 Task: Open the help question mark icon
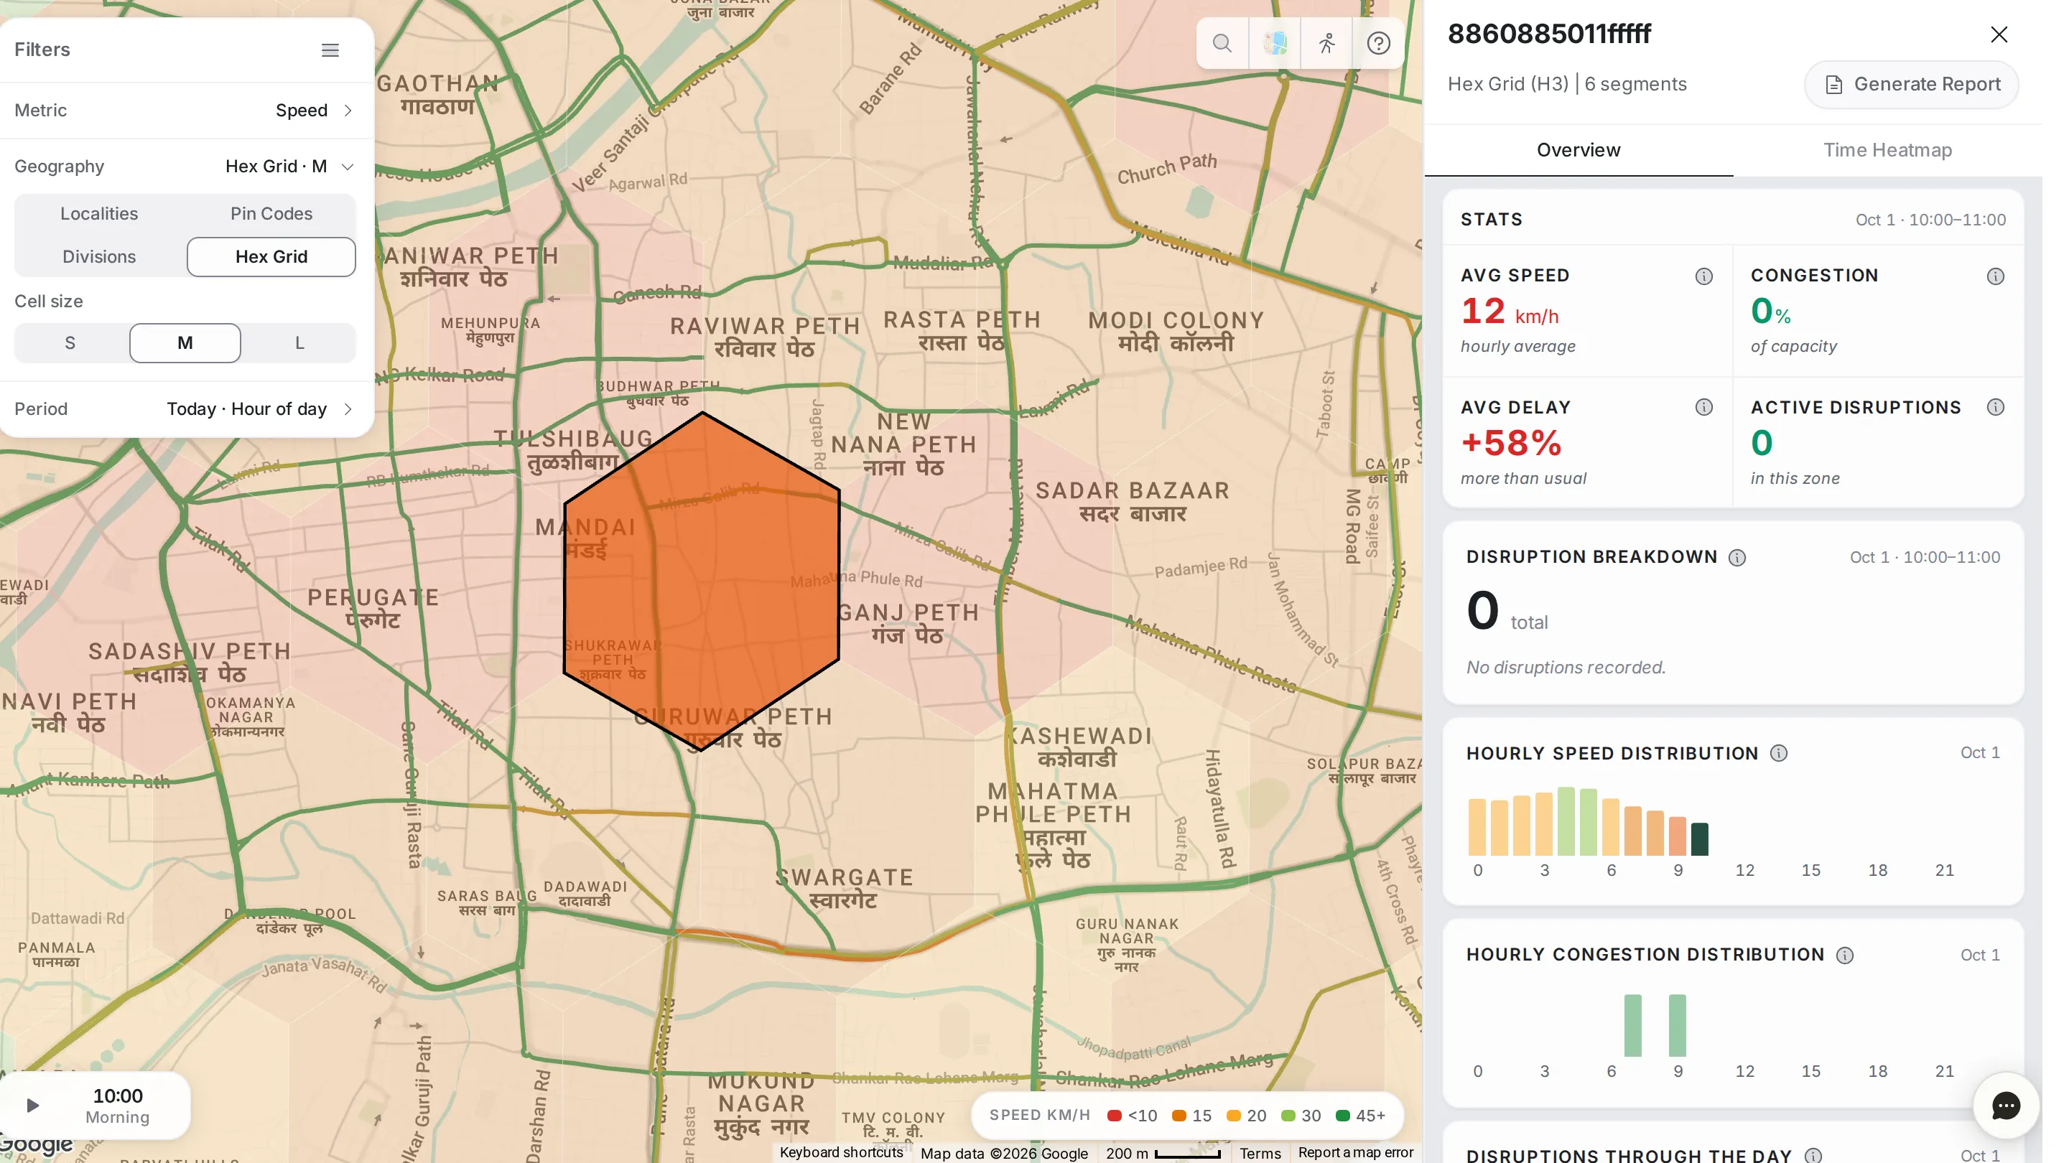1378,43
